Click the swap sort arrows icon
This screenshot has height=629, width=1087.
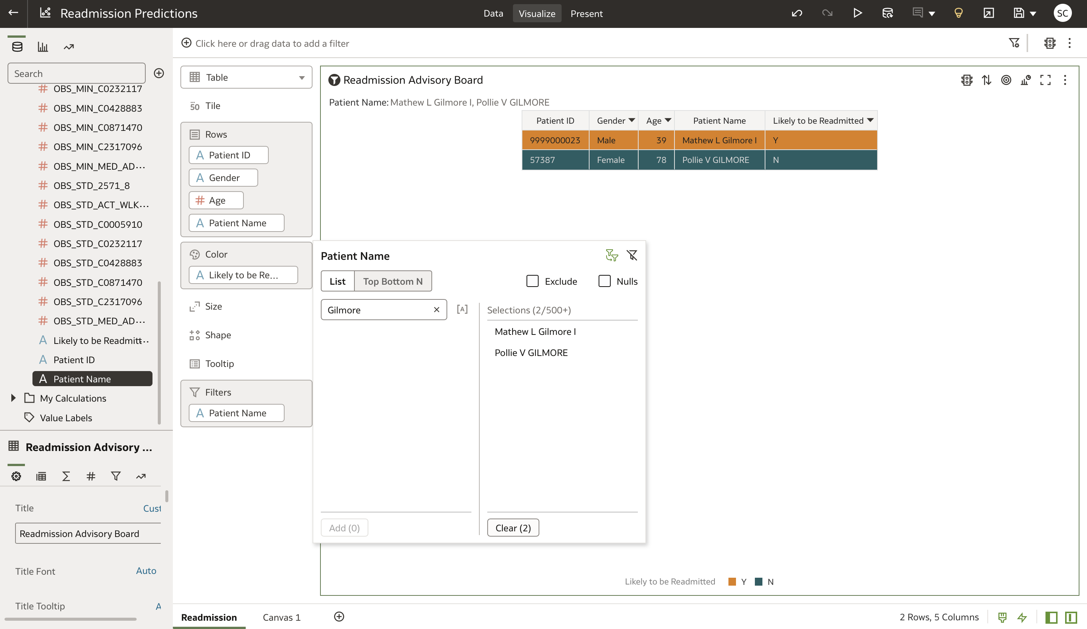987,80
